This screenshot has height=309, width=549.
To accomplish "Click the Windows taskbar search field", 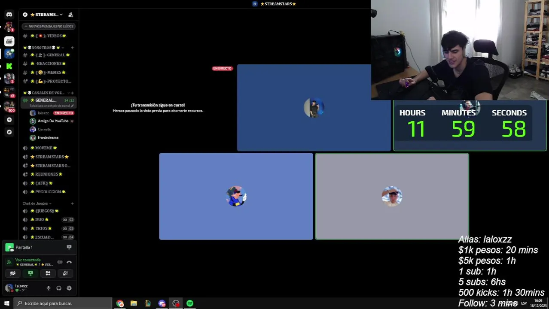I will [x=63, y=303].
